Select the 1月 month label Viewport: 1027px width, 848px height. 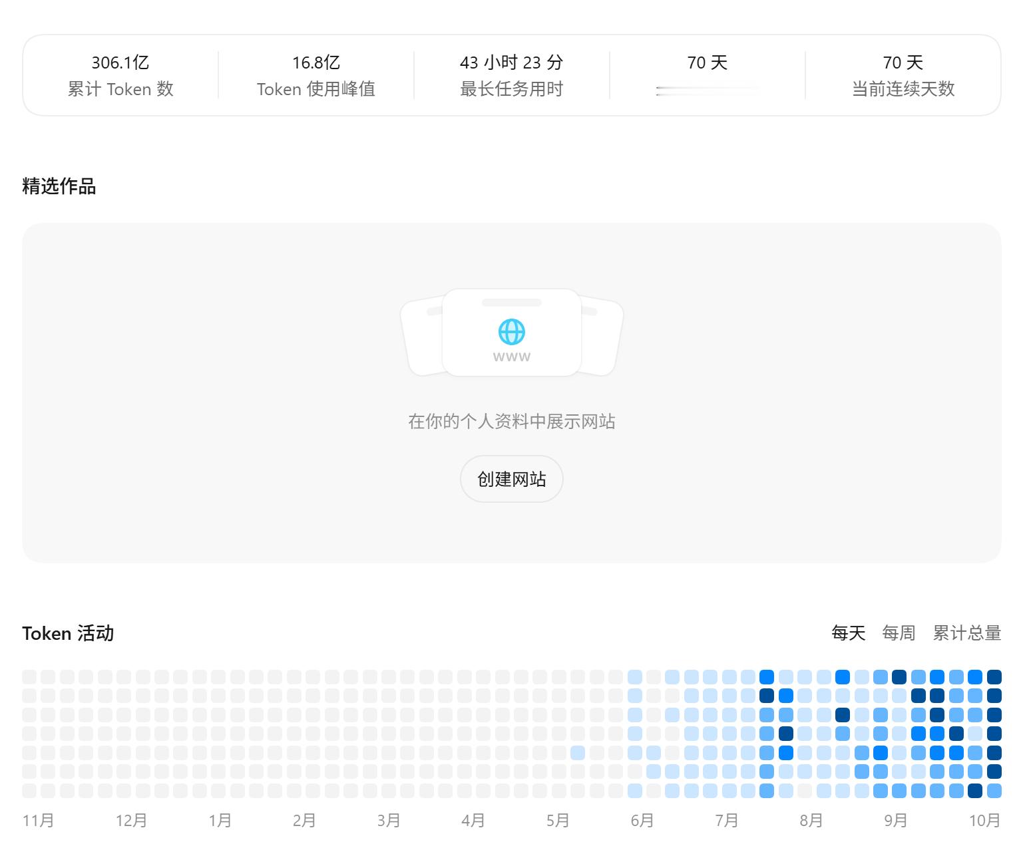[220, 820]
